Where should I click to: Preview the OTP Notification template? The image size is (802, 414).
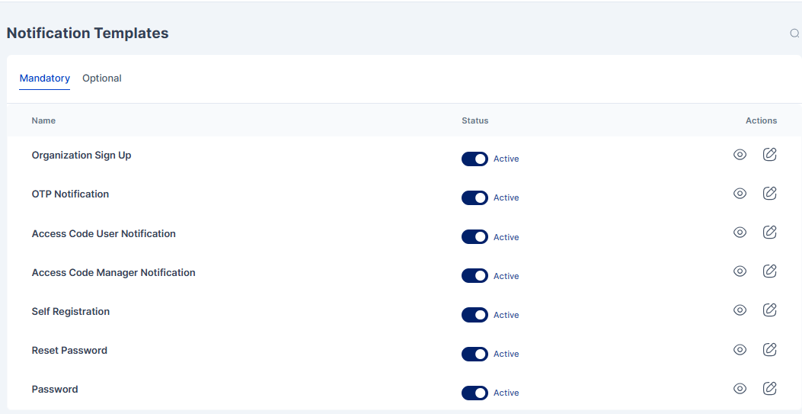click(x=740, y=194)
